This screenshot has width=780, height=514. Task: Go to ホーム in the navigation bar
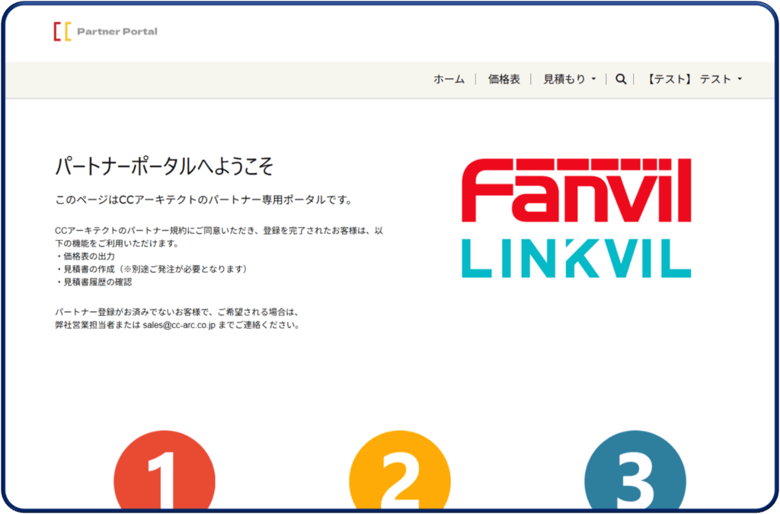(x=449, y=79)
